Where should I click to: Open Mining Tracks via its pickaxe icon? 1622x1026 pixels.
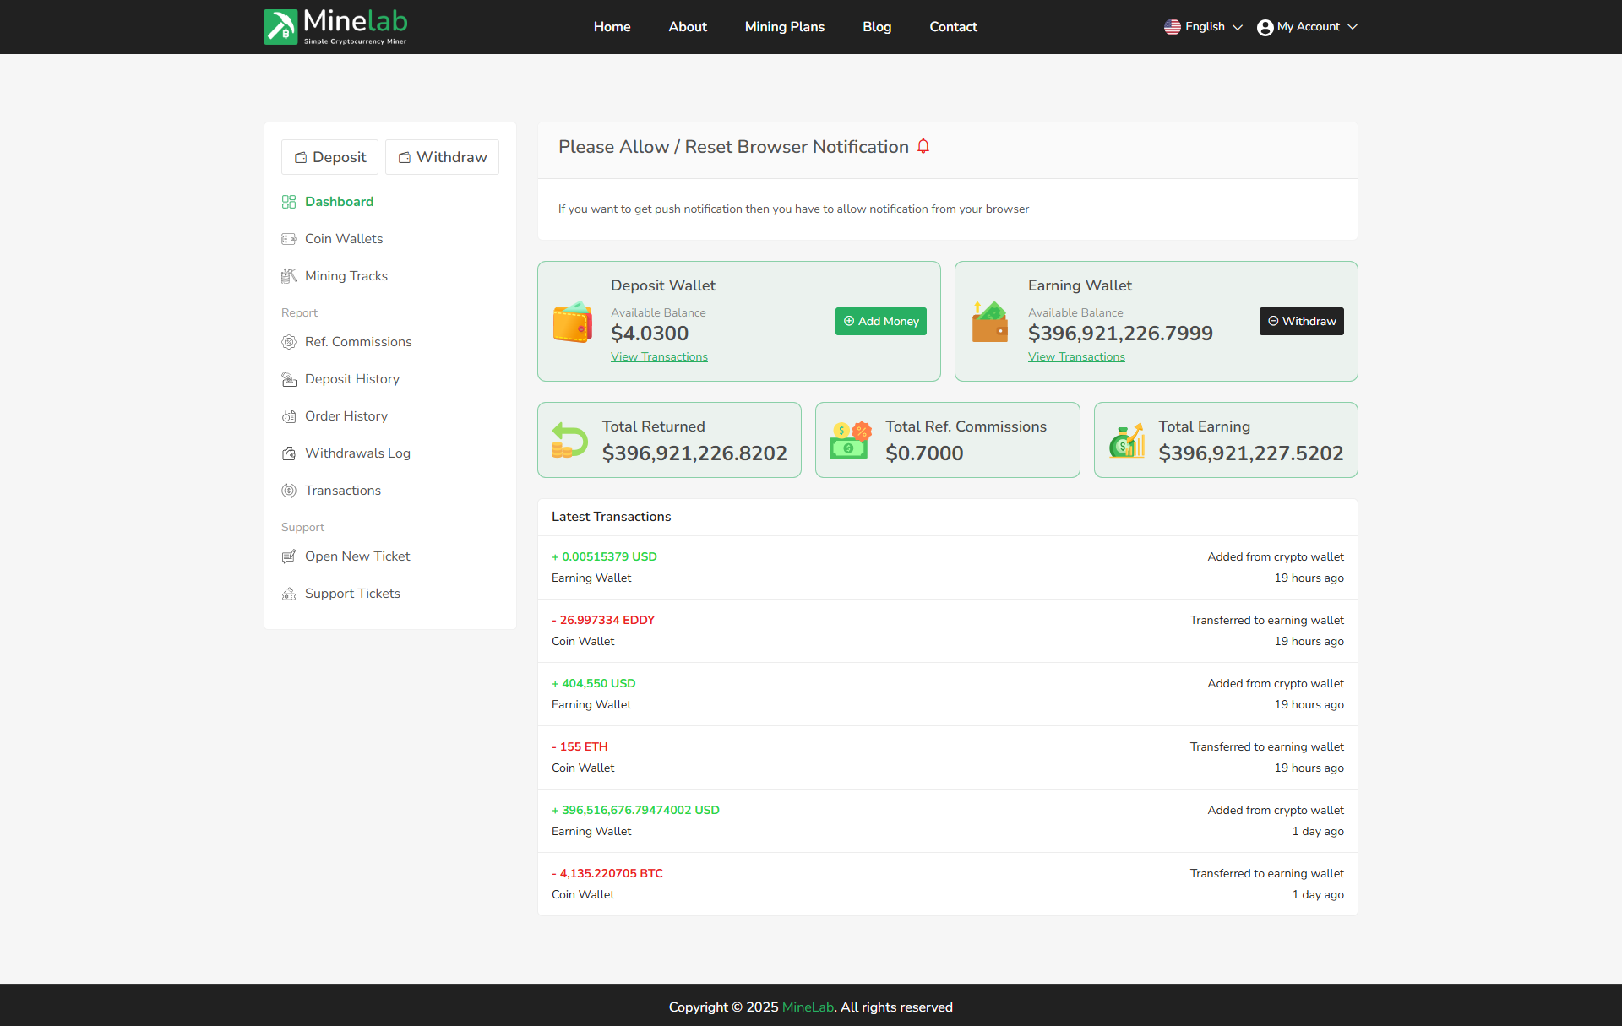[290, 275]
